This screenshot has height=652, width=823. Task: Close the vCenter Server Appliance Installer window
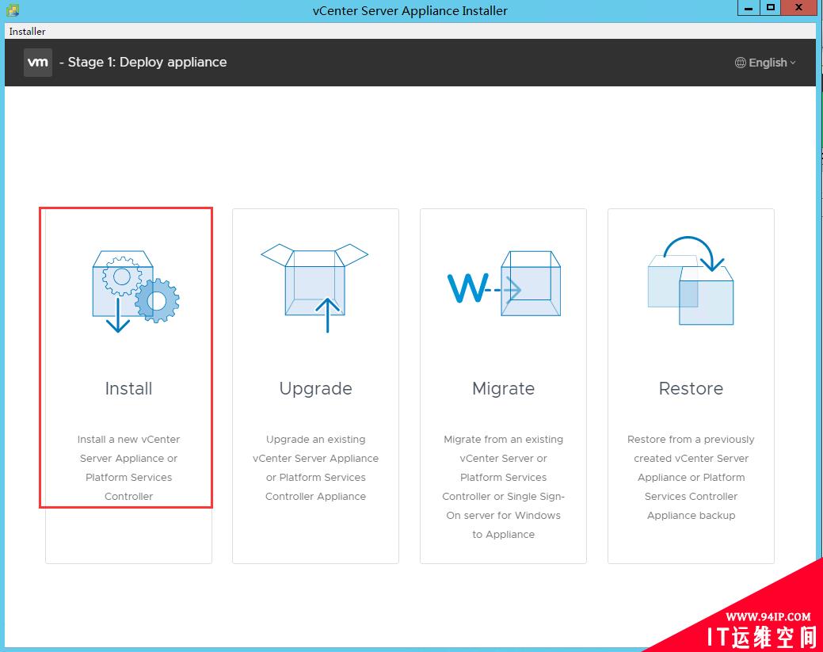(798, 8)
